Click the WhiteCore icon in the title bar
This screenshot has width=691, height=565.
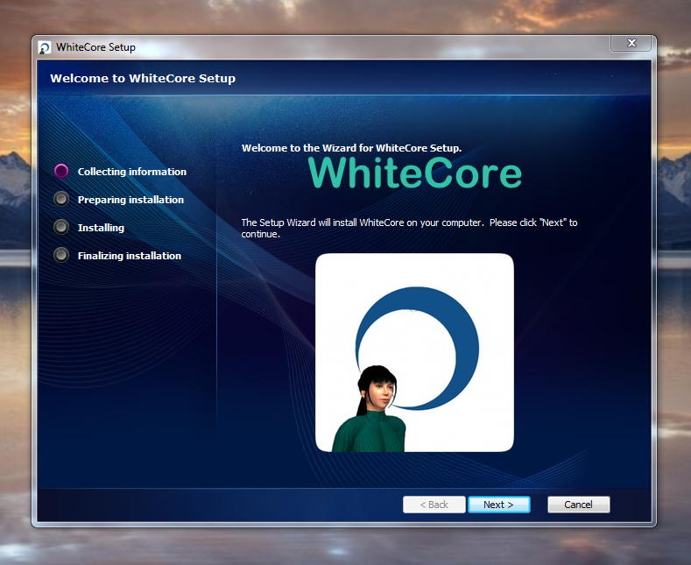(45, 47)
